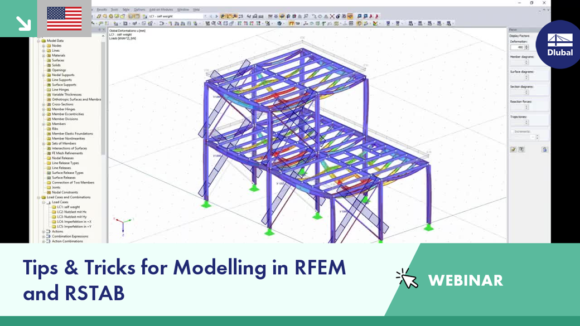Click the Deformation factor input field

(517, 47)
